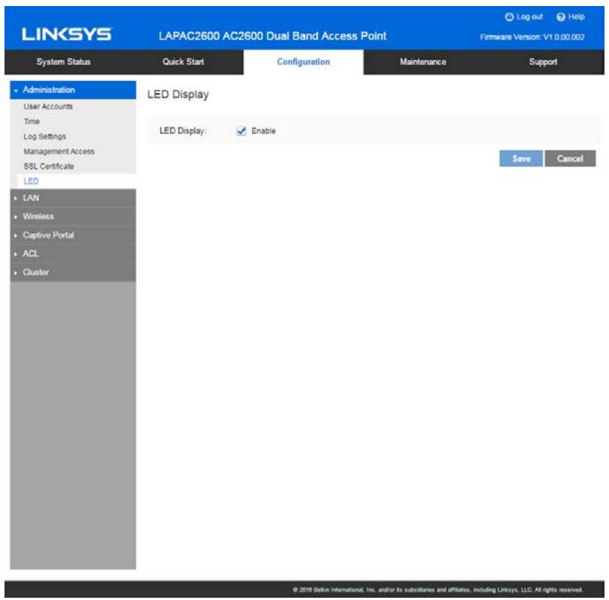The width and height of the screenshot is (609, 600).
Task: Open the Time settings page
Action: (x=31, y=122)
